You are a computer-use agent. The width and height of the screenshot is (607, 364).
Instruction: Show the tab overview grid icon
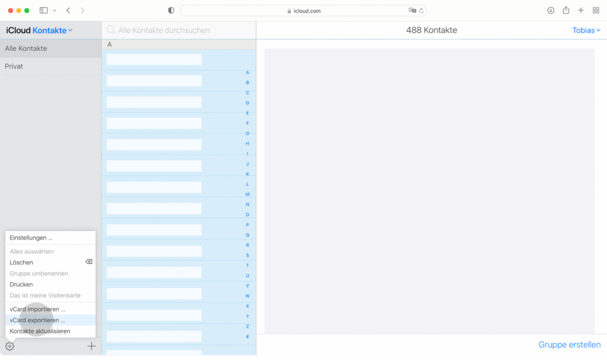(x=596, y=10)
